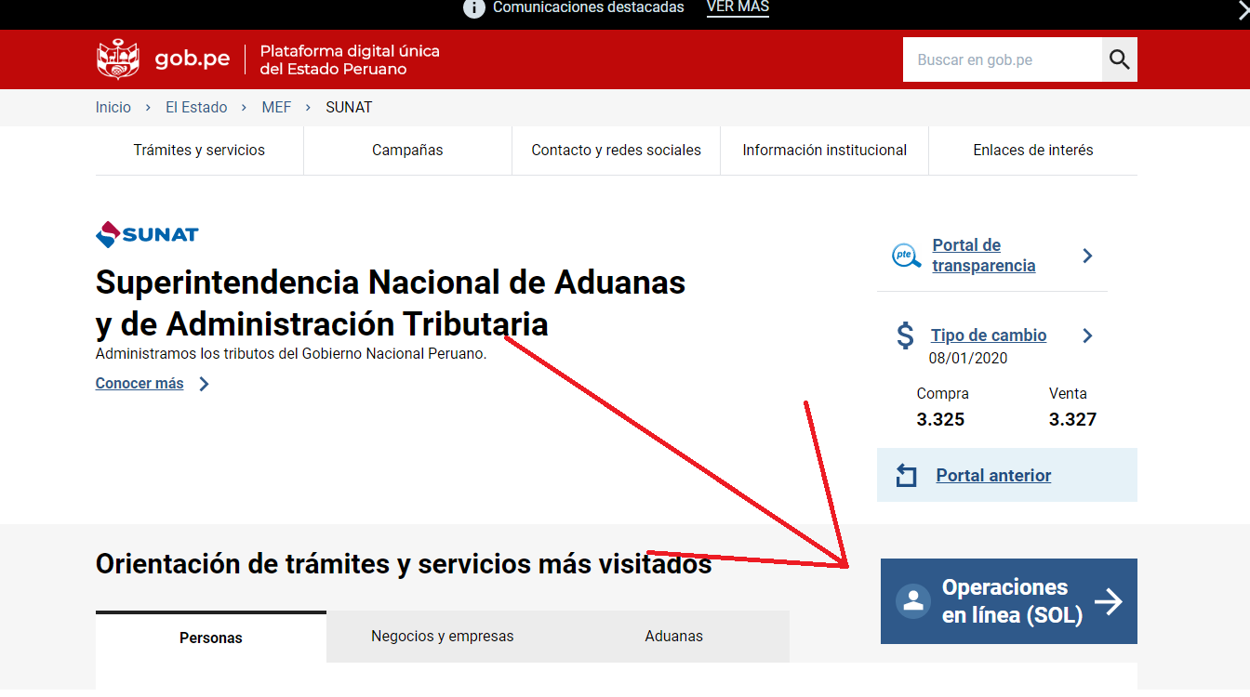The height and width of the screenshot is (697, 1250).
Task: Open Contacto y redes sociales menu
Action: click(x=616, y=151)
